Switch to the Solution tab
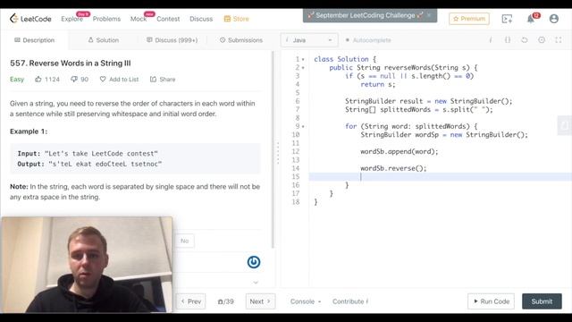572x322 pixels. (104, 40)
